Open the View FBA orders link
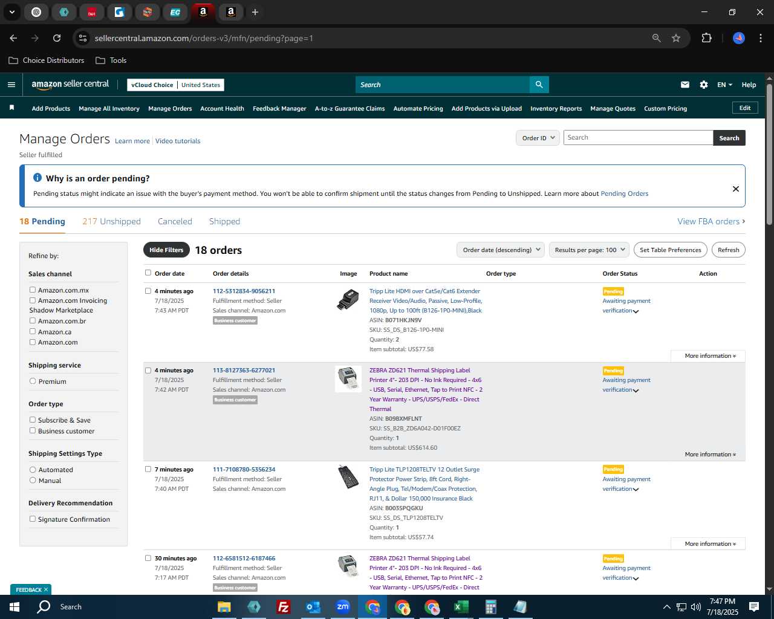The height and width of the screenshot is (619, 774). [x=711, y=221]
